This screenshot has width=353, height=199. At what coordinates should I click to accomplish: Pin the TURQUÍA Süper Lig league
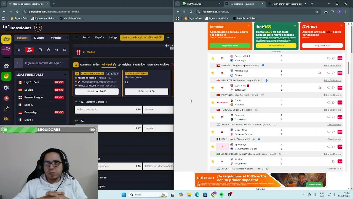point(256,110)
